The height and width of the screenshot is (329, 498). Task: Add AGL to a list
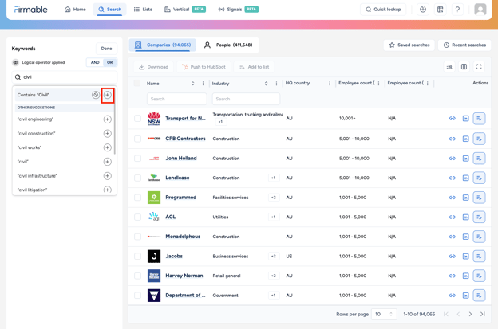(x=479, y=217)
